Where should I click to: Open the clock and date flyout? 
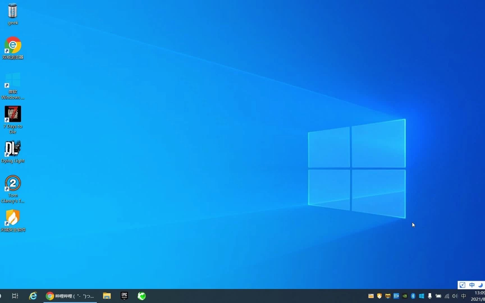click(478, 296)
